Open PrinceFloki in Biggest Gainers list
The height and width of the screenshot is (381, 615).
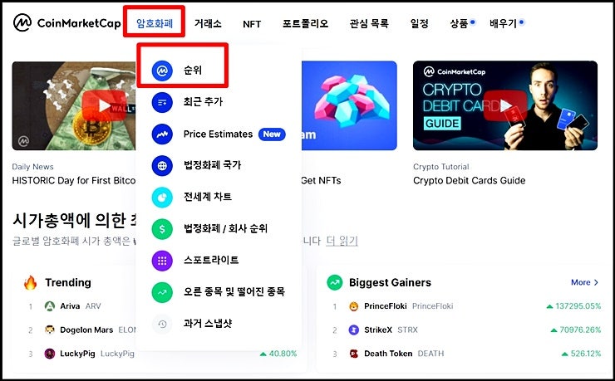click(385, 306)
